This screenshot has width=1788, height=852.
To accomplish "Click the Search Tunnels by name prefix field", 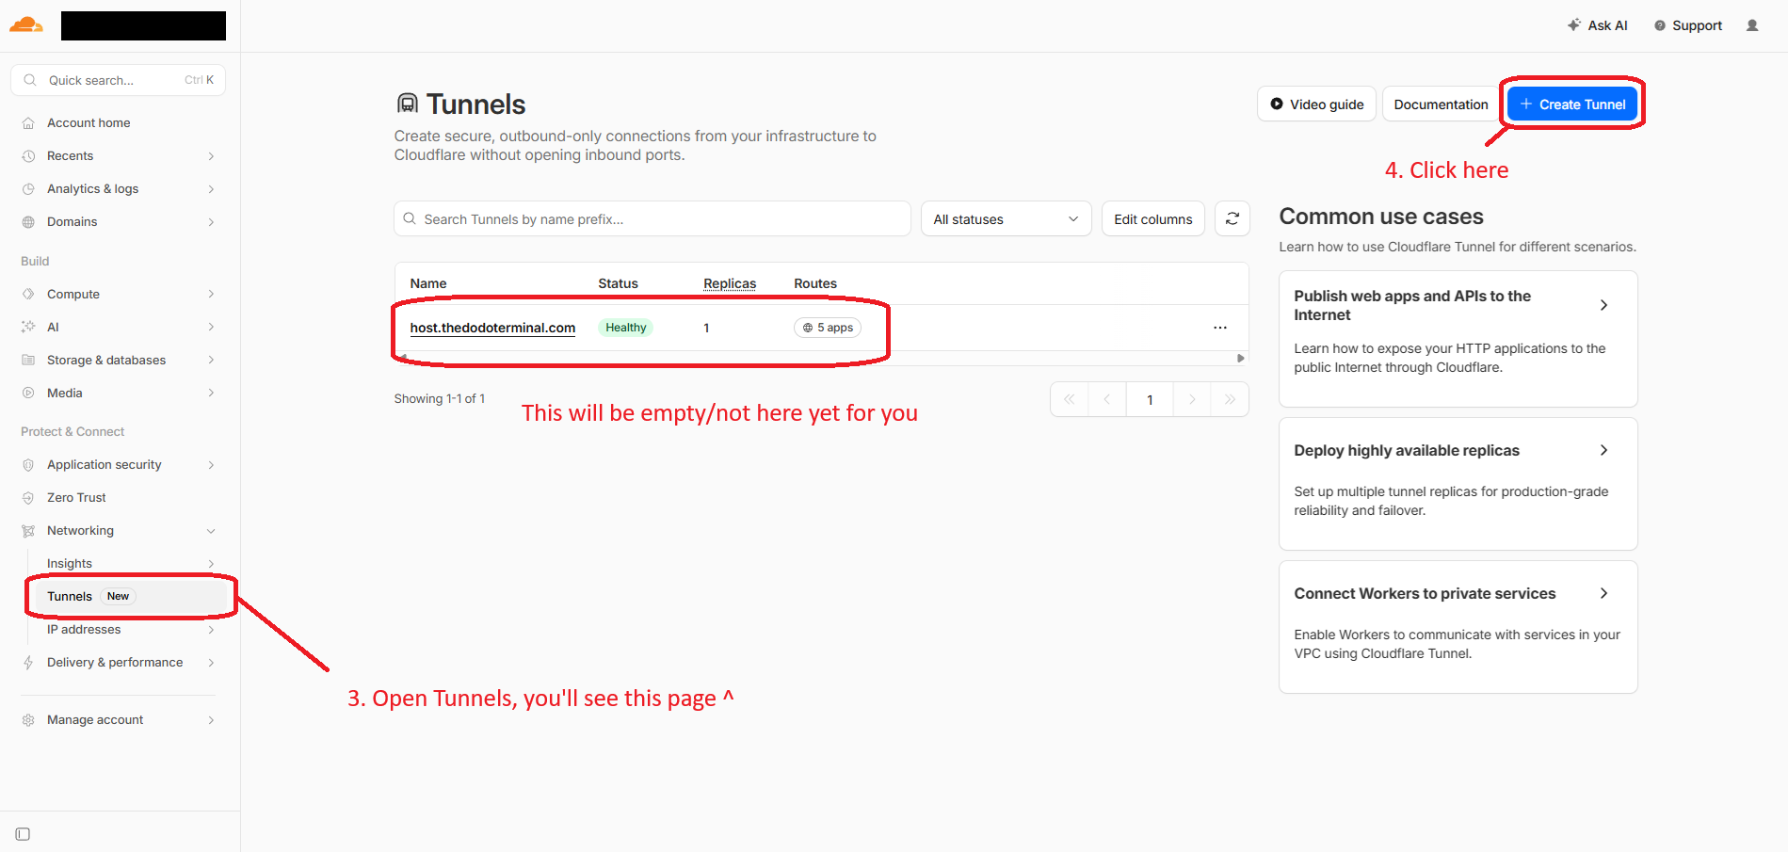I will [652, 218].
